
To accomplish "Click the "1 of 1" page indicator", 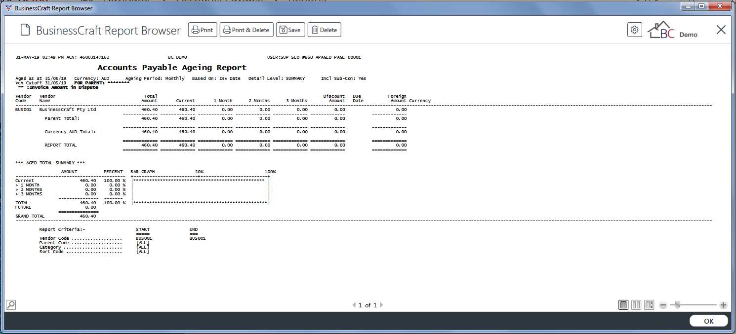I will (368, 305).
